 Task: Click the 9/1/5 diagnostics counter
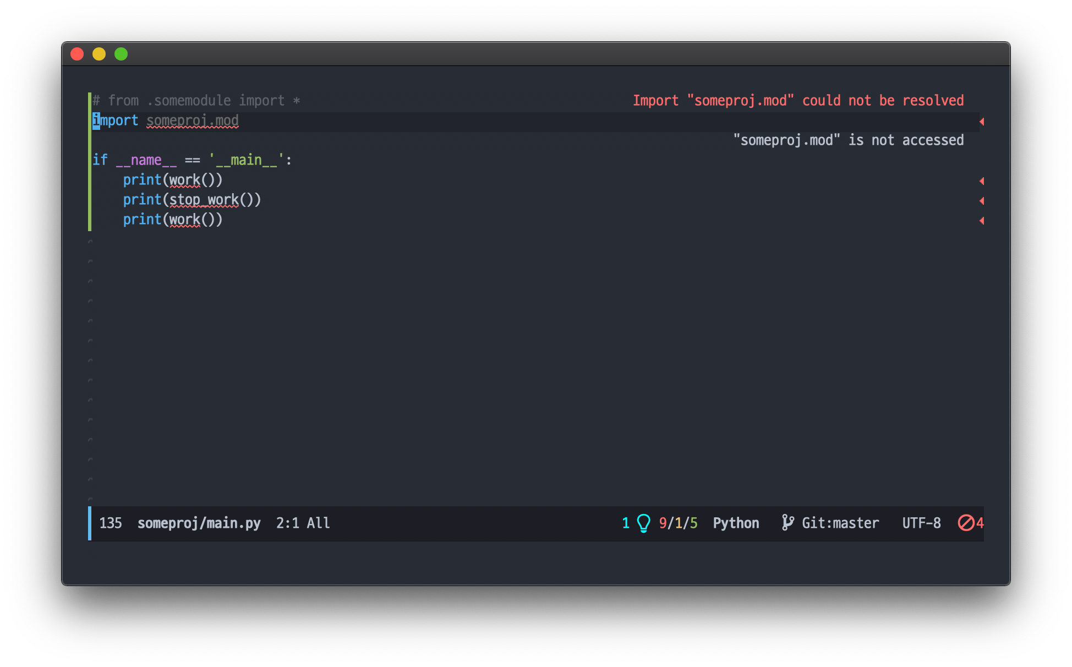(x=678, y=523)
